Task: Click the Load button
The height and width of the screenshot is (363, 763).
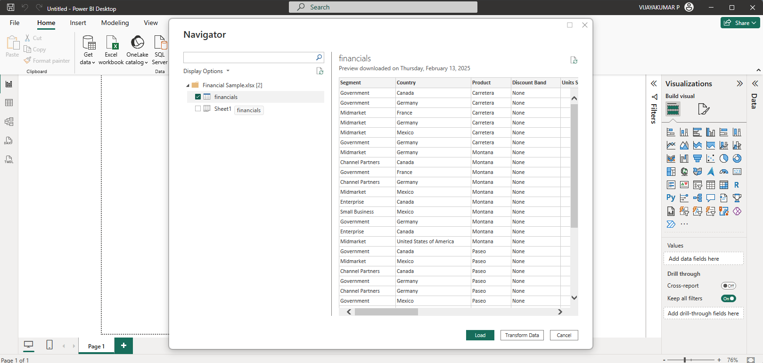Action: [x=480, y=335]
